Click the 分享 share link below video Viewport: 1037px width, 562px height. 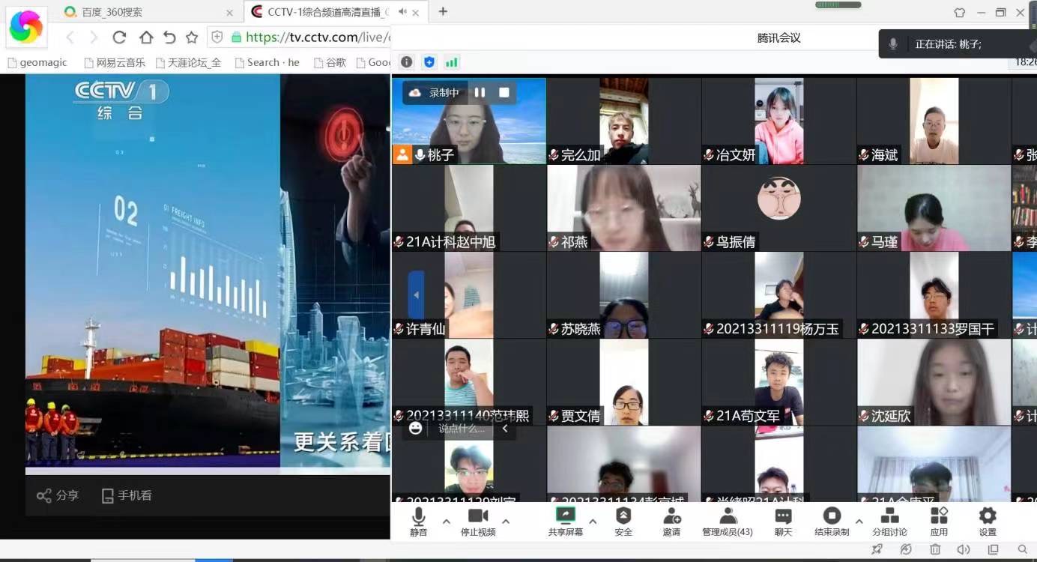point(58,495)
